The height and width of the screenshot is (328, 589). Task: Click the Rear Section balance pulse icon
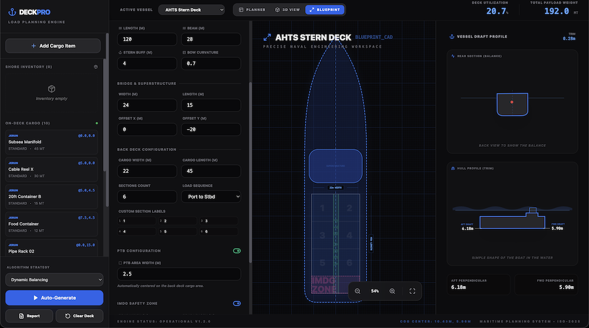click(x=453, y=56)
